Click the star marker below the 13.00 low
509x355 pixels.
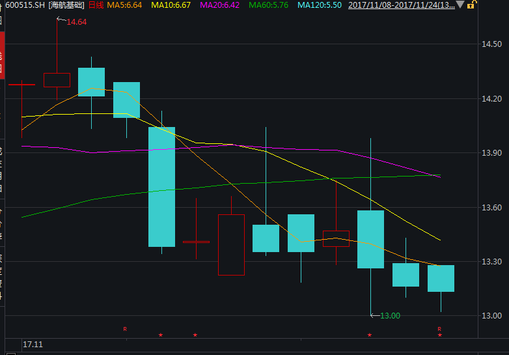pos(370,335)
